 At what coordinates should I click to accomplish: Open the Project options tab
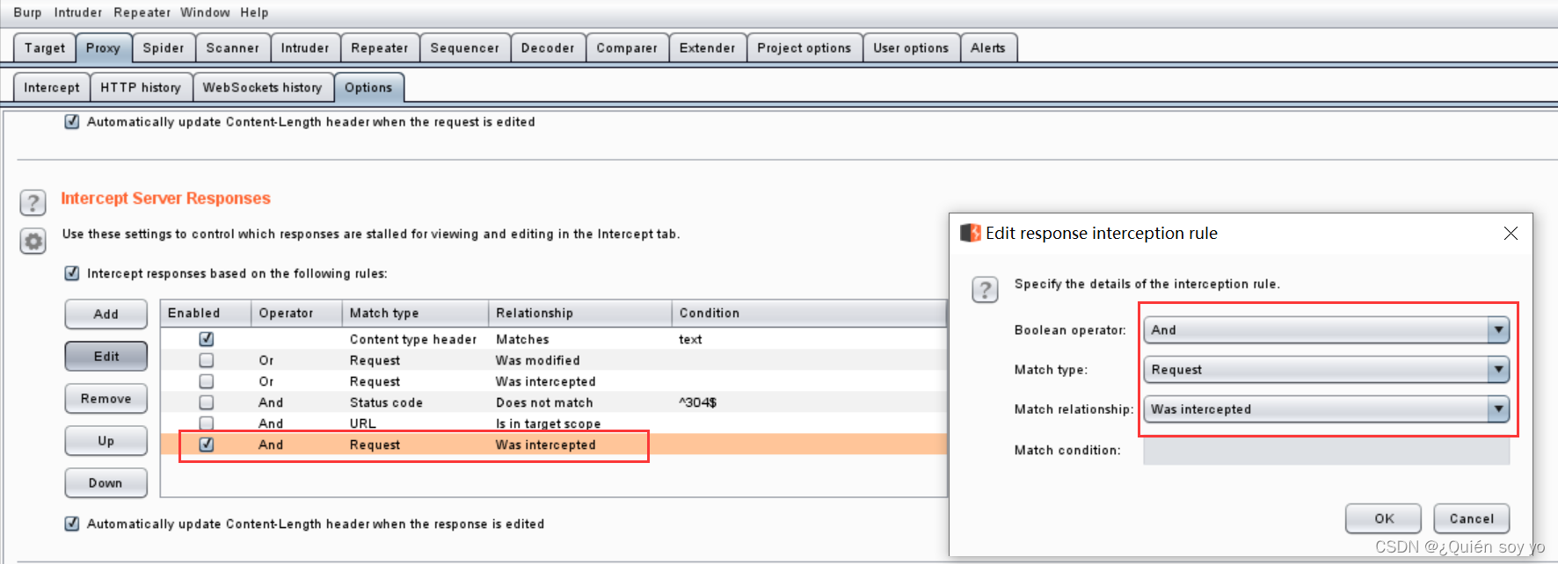point(804,48)
